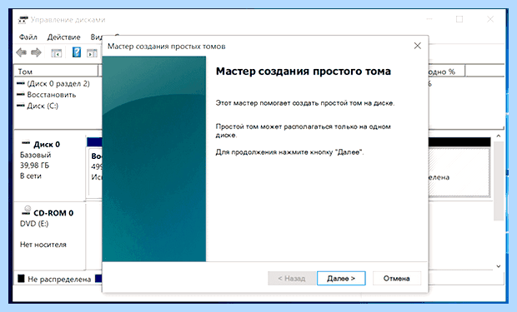The image size is (517, 312).
Task: Select the CD-ROM 0 disk label
Action: coord(53,213)
